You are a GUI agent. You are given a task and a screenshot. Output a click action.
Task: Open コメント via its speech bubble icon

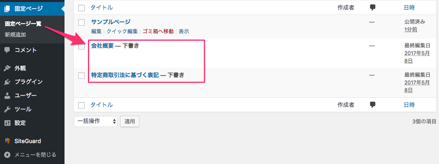7,50
